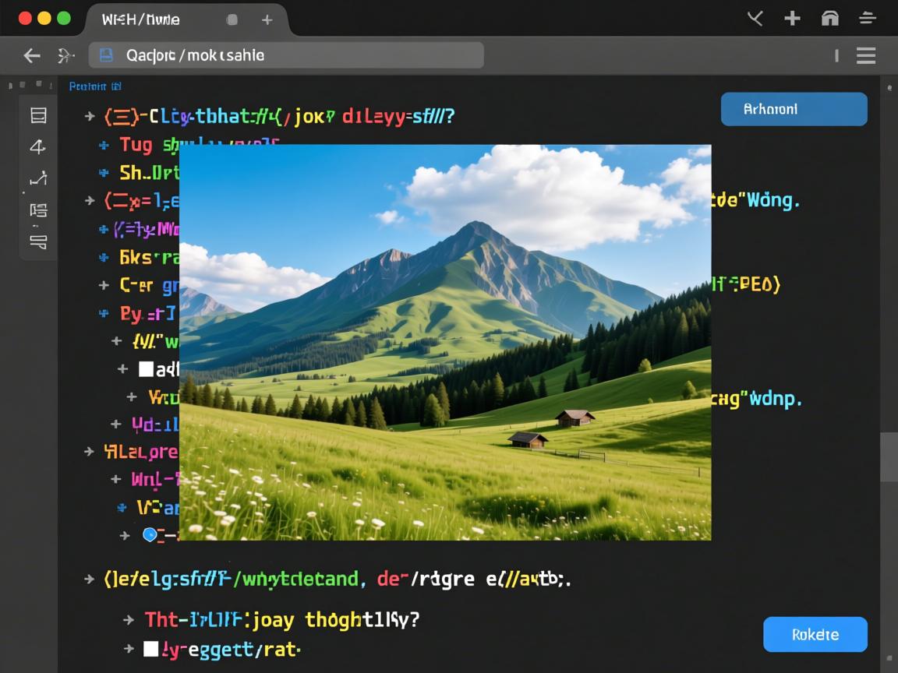Expand the first code row starting with "{☰}-Cl"
The height and width of the screenshot is (673, 898).
(90, 117)
